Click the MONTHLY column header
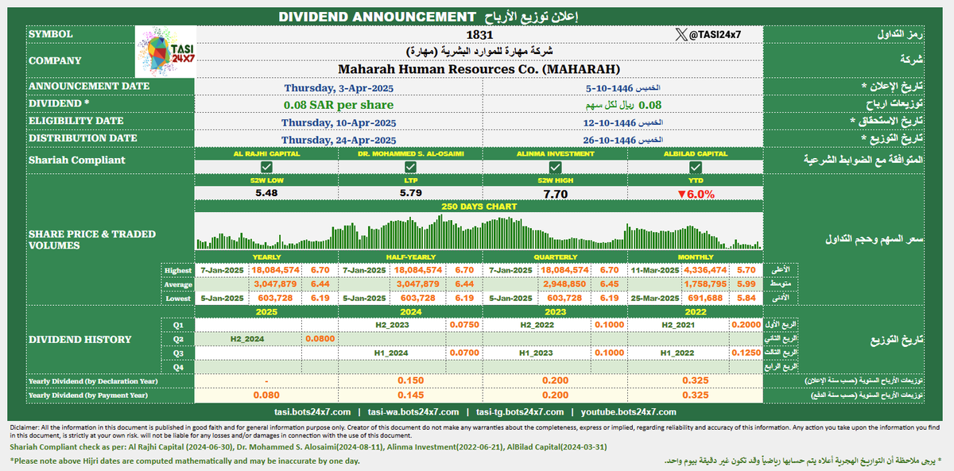Image resolution: width=954 pixels, height=471 pixels. click(696, 257)
